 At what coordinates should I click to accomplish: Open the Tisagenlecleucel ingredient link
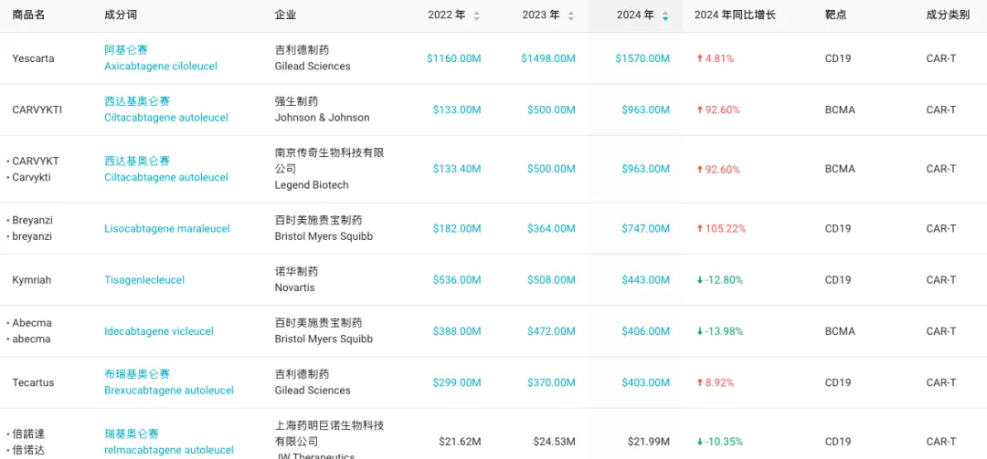(144, 280)
